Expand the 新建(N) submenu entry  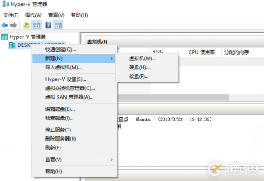click(x=74, y=58)
